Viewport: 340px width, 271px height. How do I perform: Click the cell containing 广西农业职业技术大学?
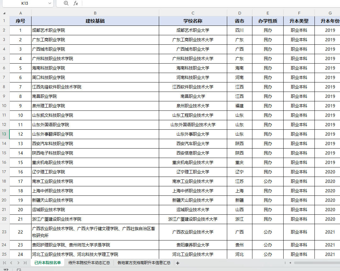[193, 232]
